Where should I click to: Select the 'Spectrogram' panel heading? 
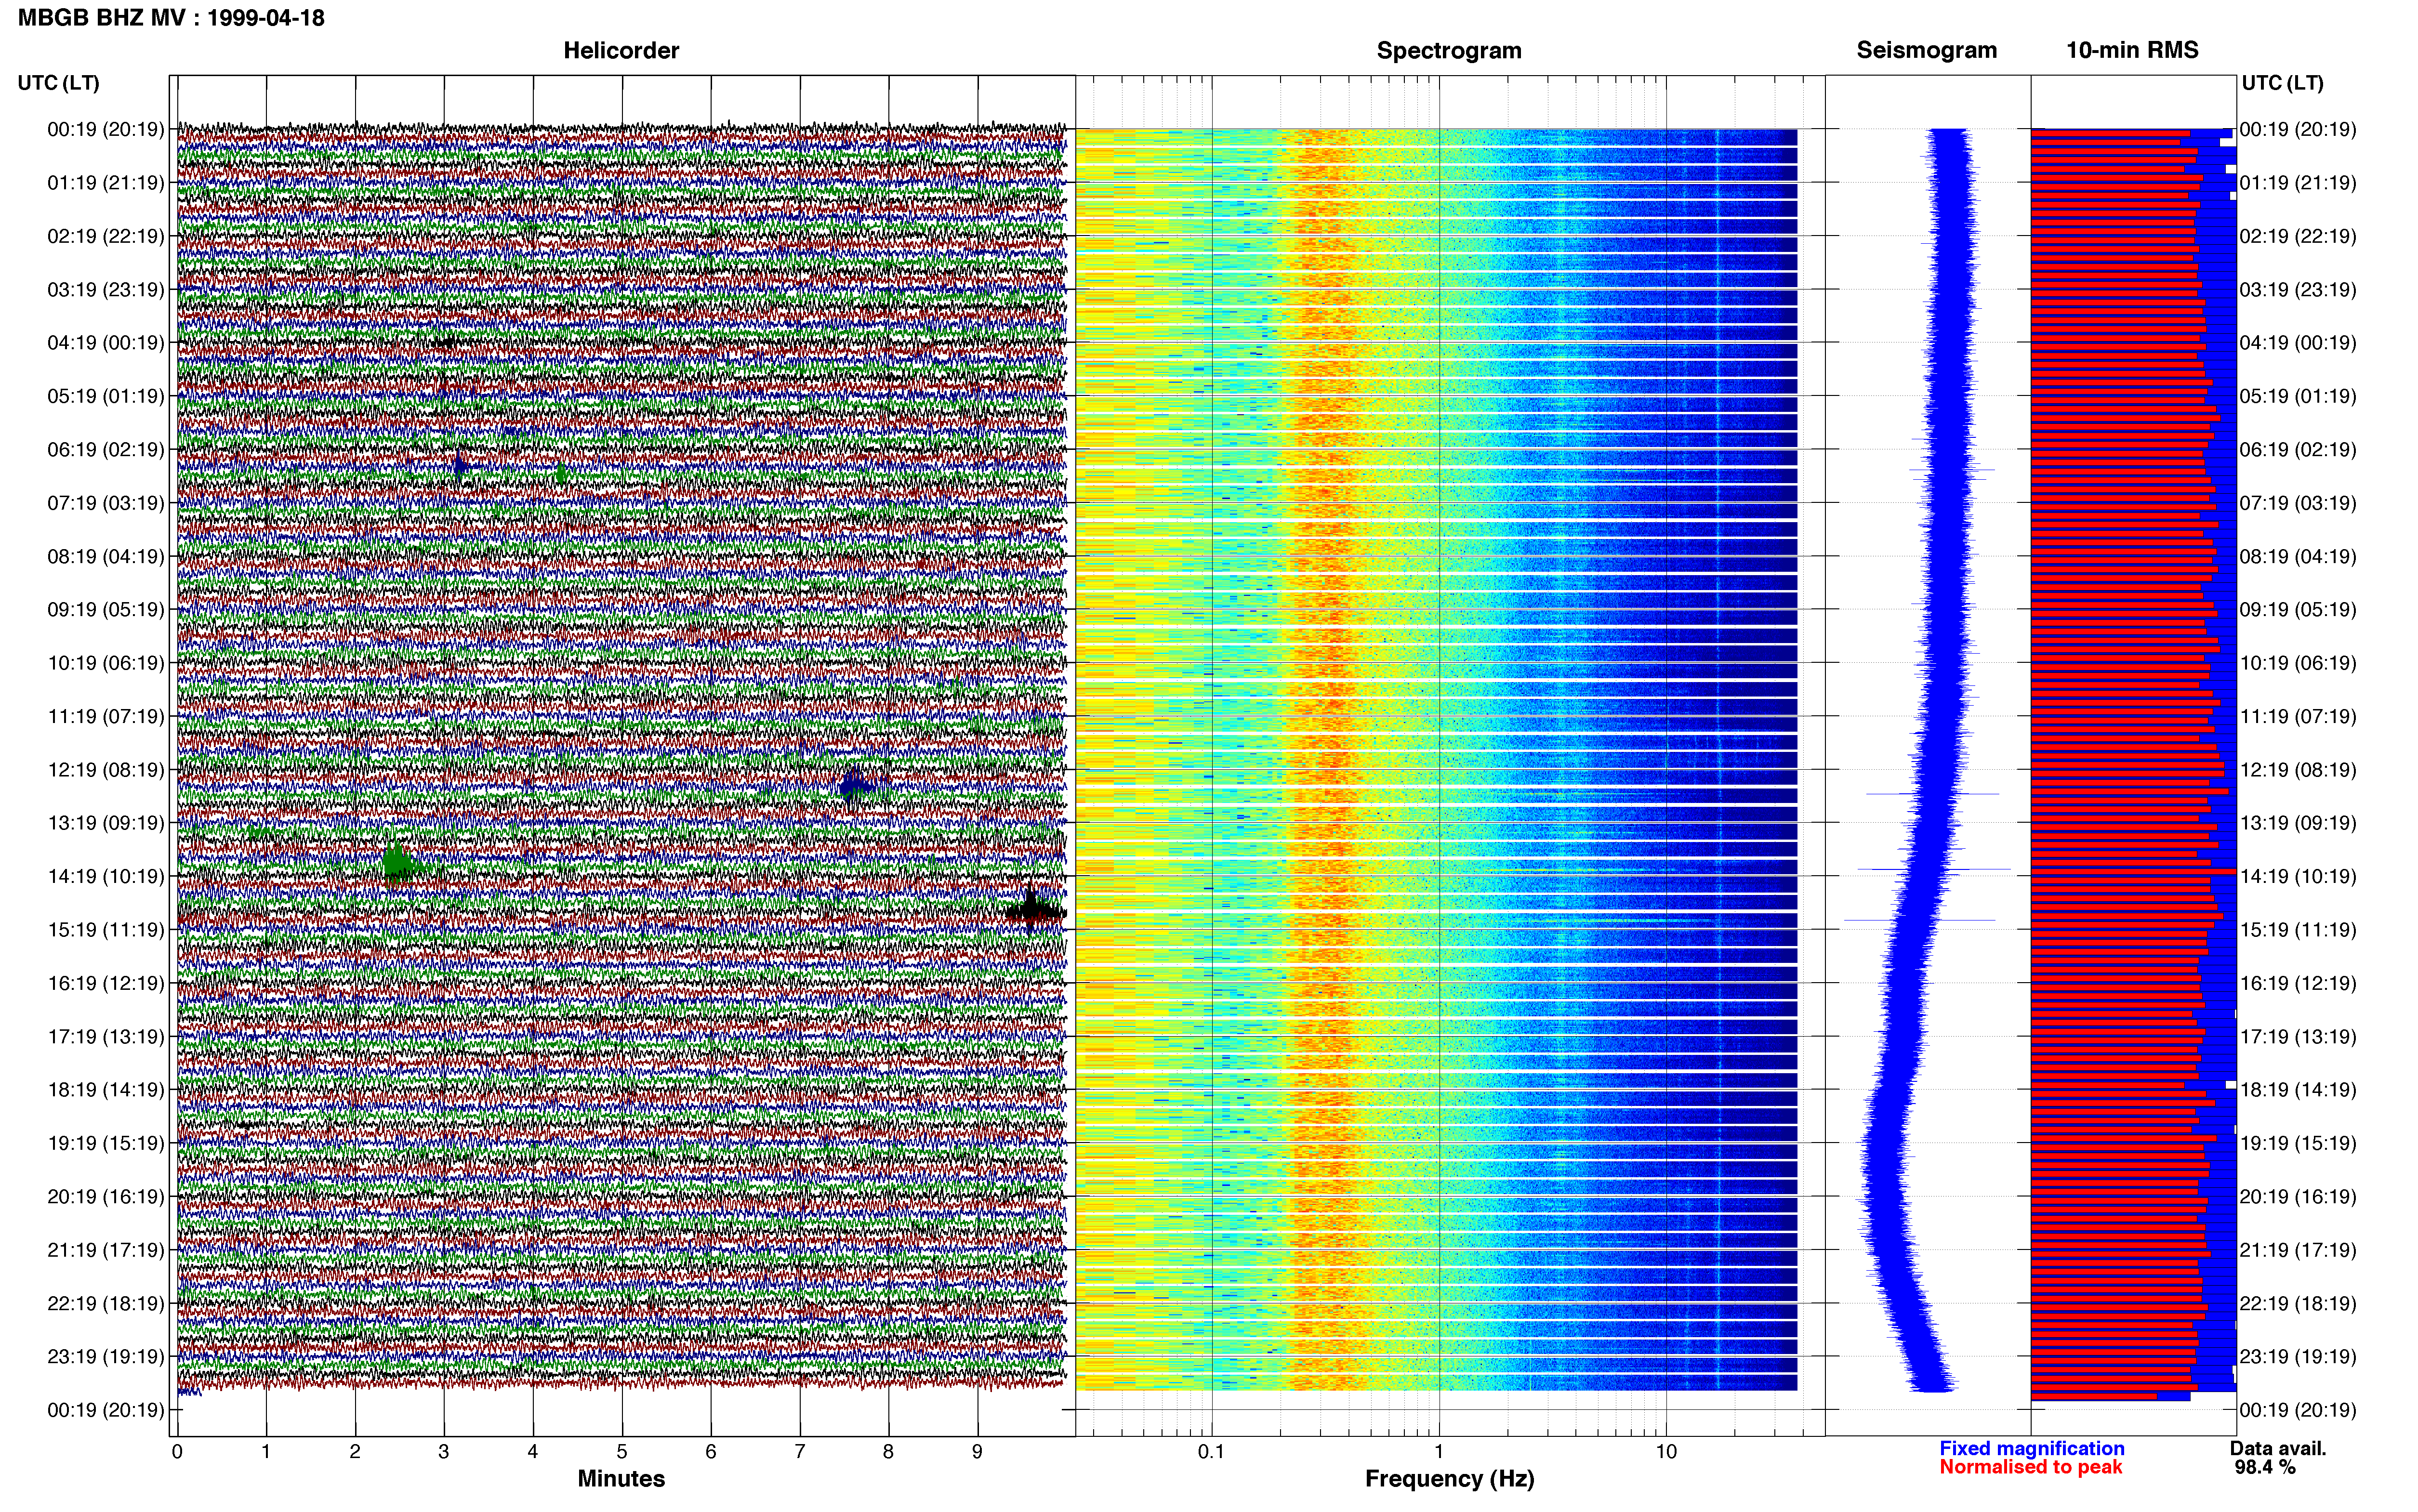tap(1449, 50)
